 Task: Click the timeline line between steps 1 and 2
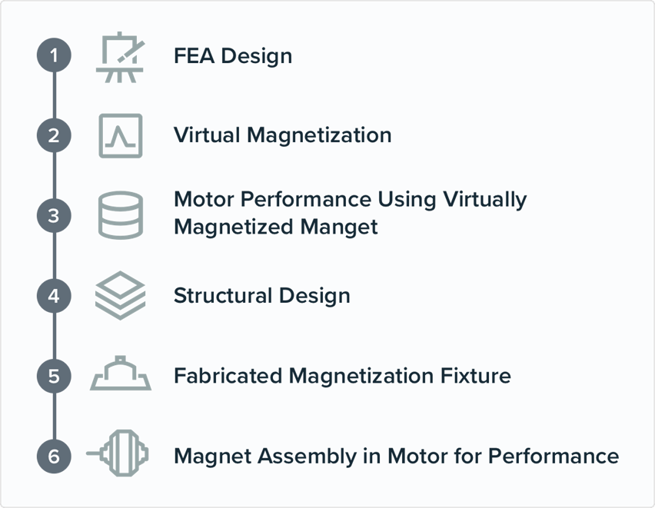pos(54,95)
